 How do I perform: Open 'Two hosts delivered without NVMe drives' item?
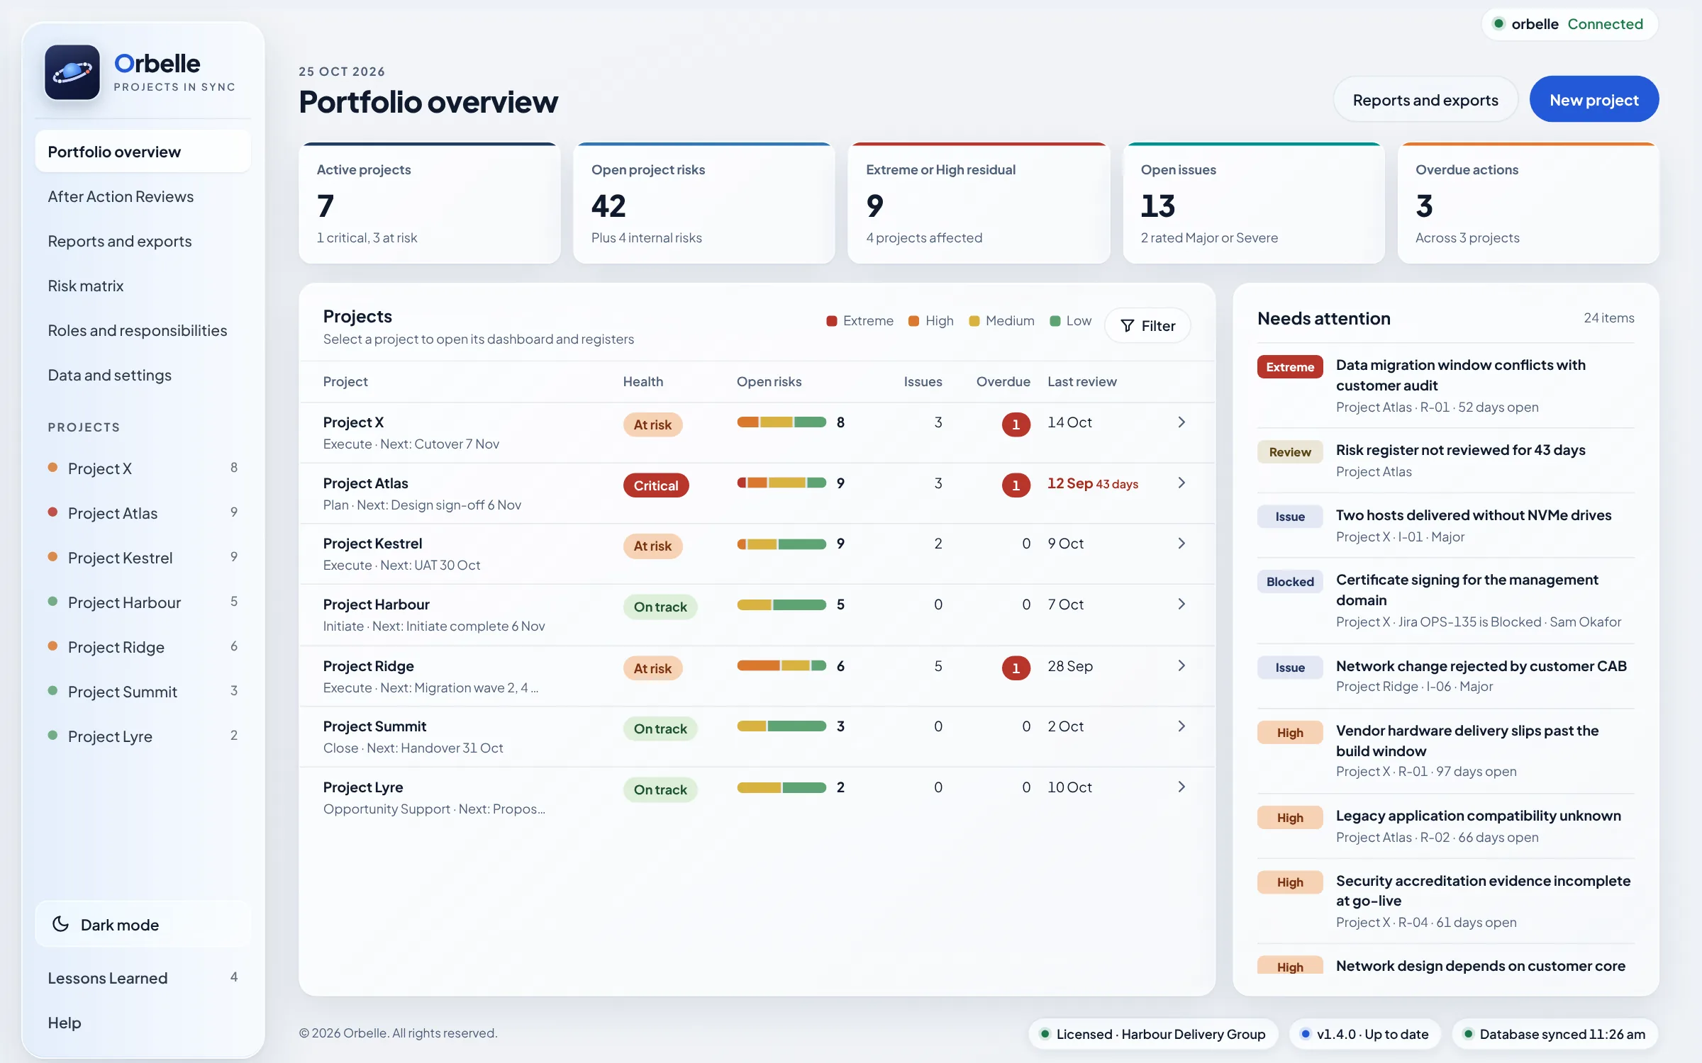(1446, 525)
